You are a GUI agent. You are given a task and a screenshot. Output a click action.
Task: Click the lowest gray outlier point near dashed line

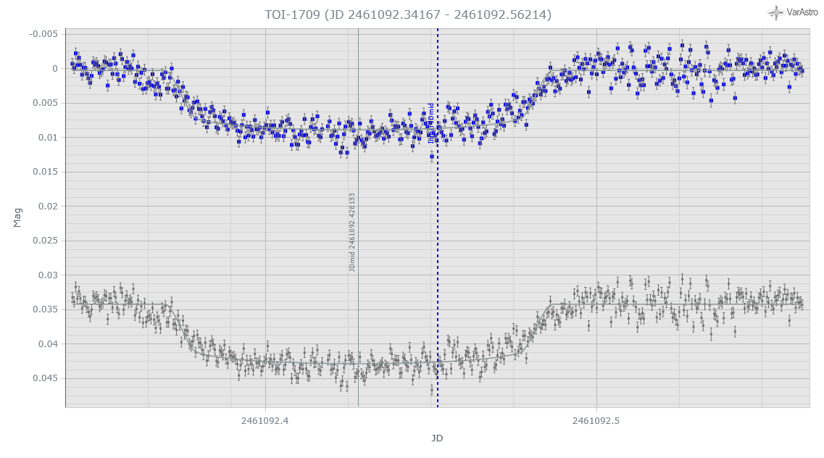point(432,390)
